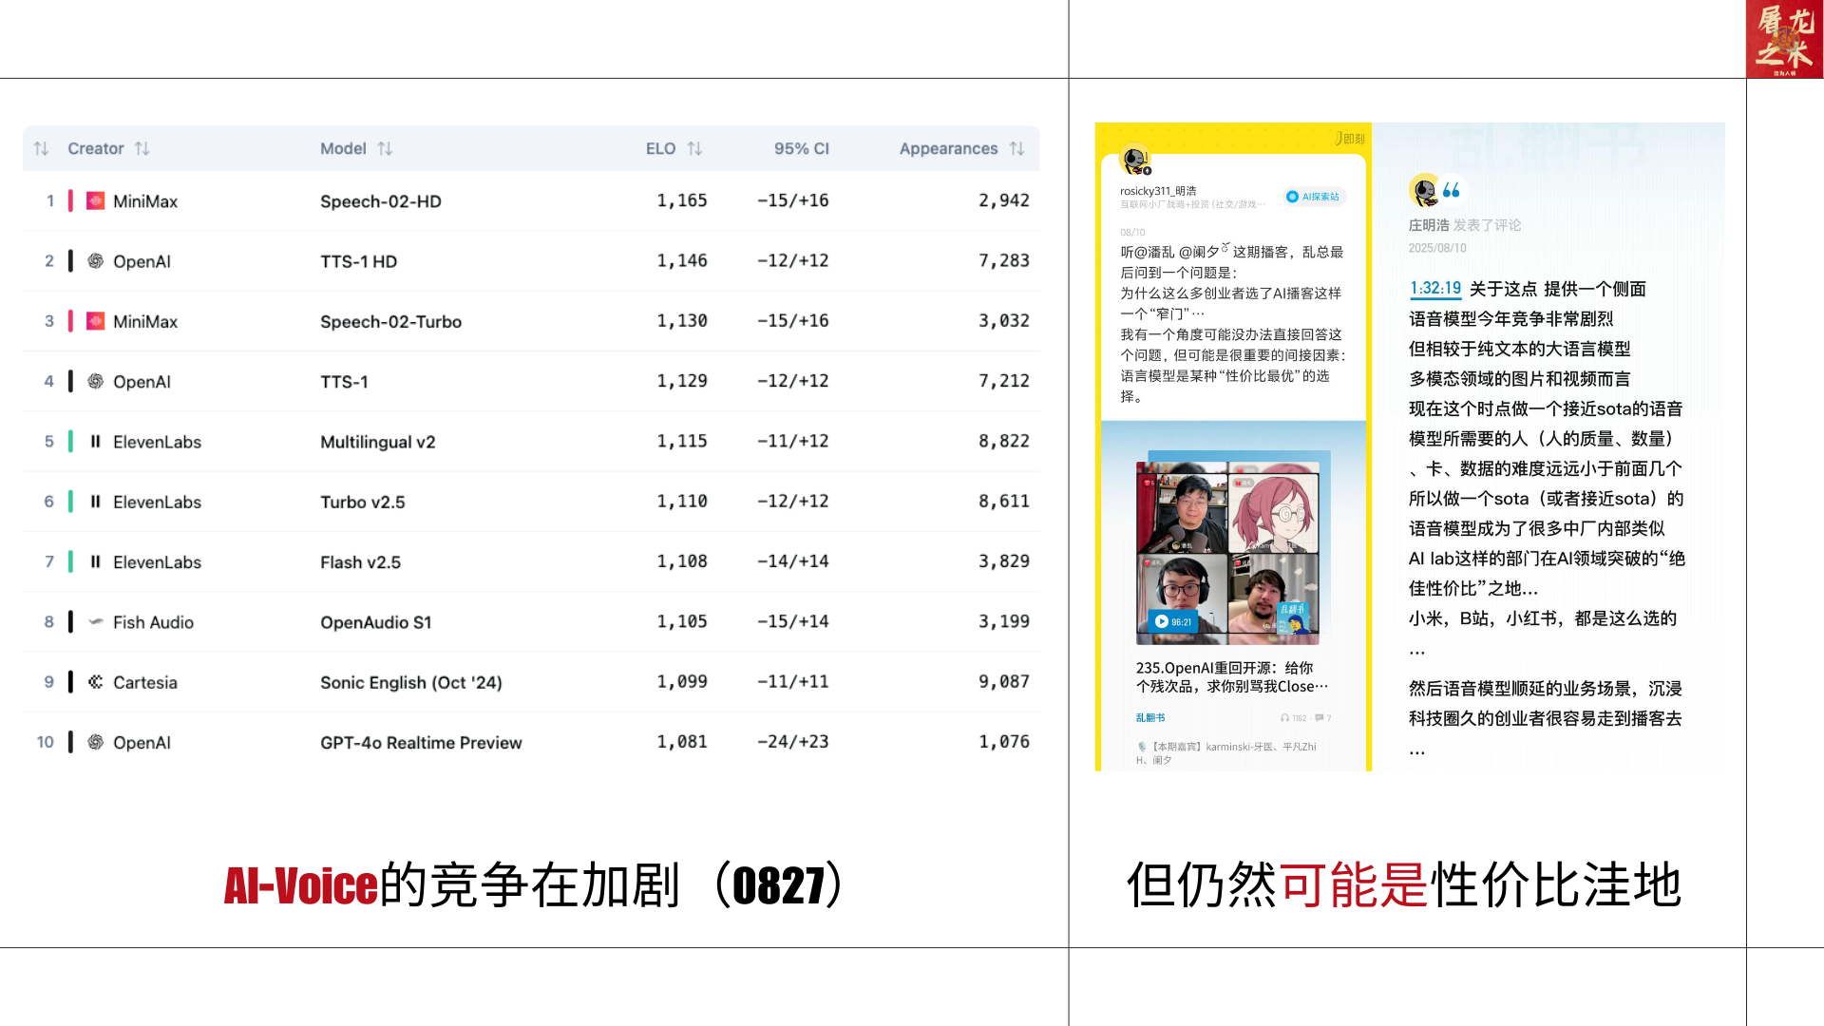Click the podcast cover thumbnail with four hosts
Viewport: 1824px width, 1026px height.
tap(1227, 553)
